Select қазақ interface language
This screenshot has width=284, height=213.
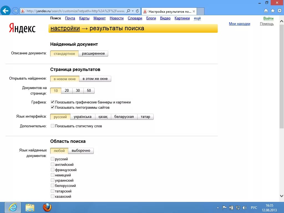point(103,117)
